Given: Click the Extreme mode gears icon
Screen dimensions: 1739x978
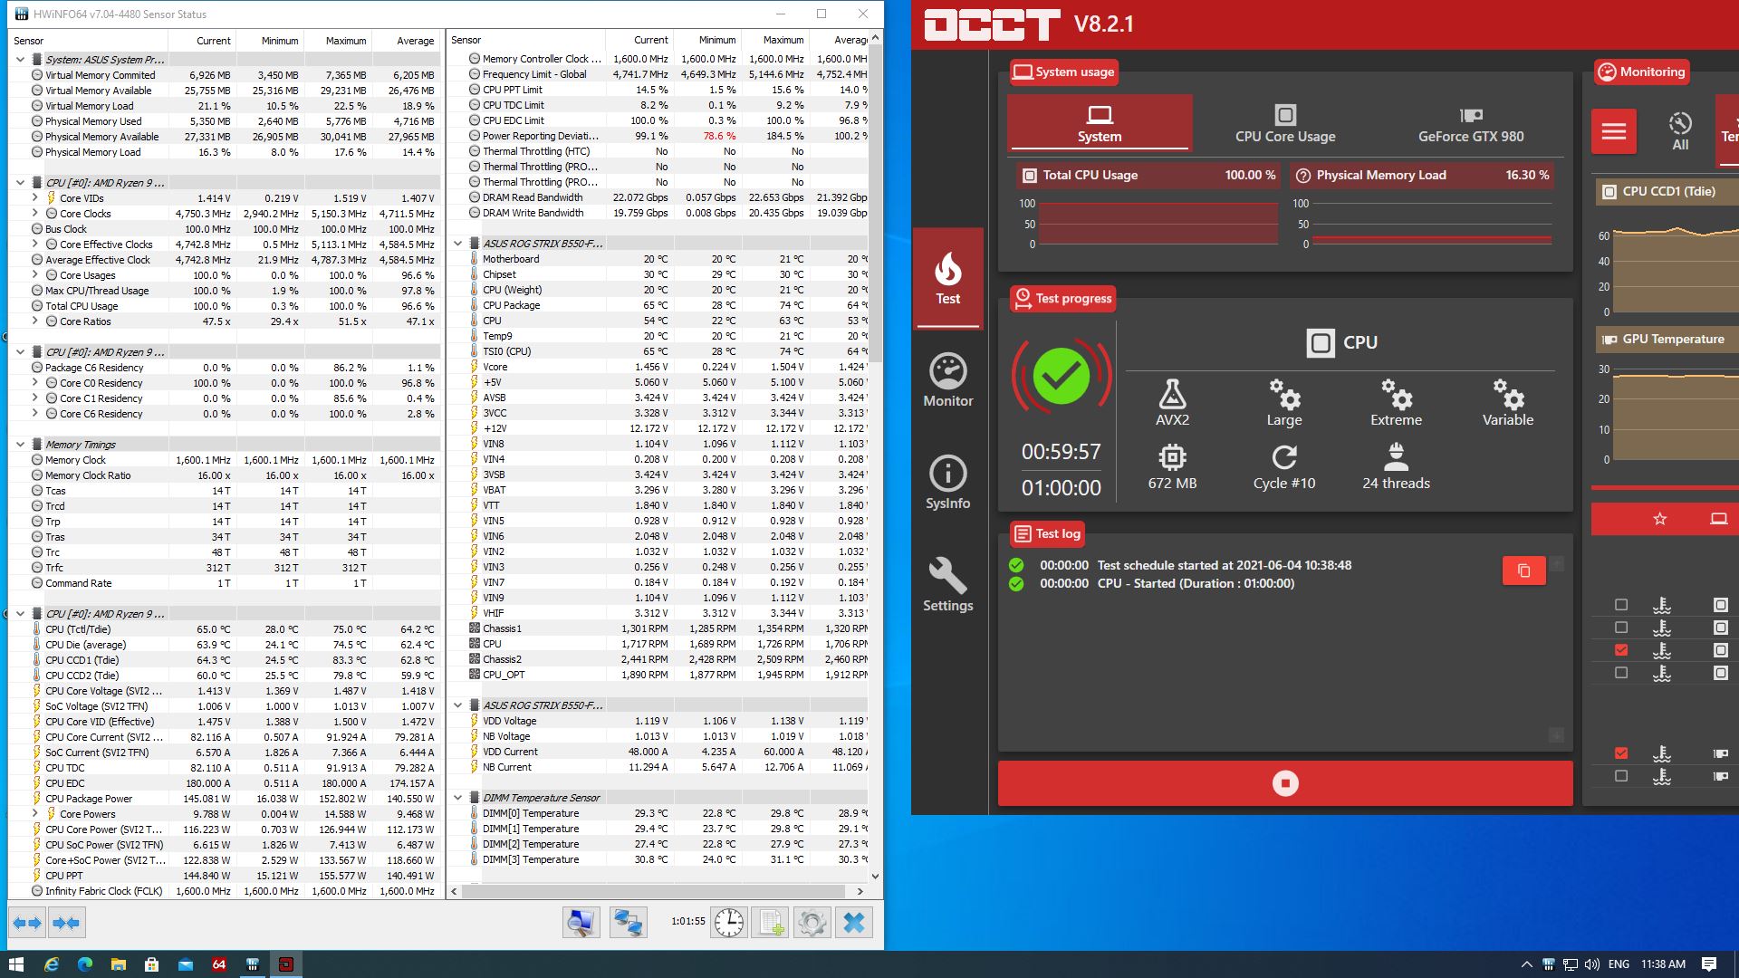Looking at the screenshot, I should tap(1397, 395).
